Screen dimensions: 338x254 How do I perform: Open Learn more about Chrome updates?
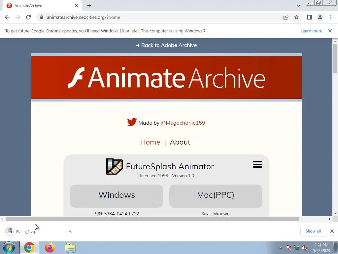point(311,31)
